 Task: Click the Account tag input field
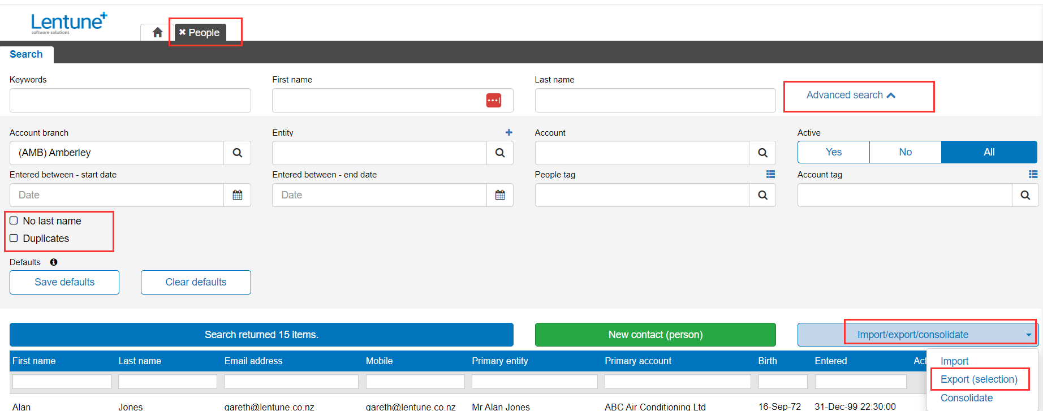tap(904, 195)
